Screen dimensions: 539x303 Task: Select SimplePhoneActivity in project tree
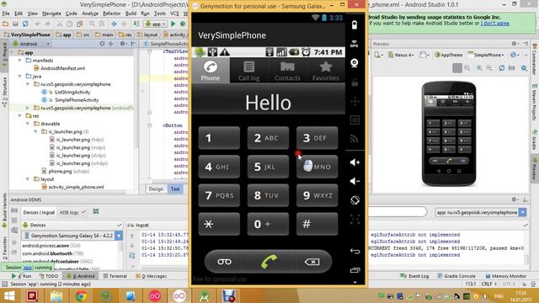(x=77, y=100)
